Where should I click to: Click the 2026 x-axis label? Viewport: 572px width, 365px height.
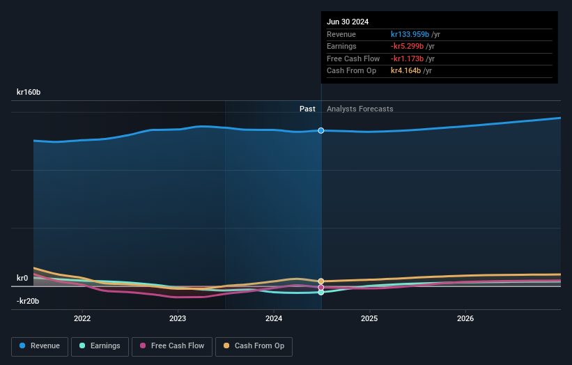(x=465, y=318)
